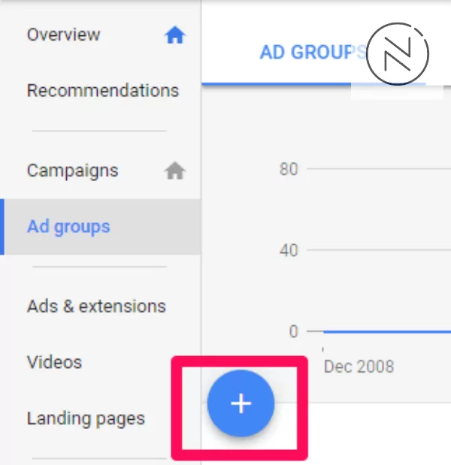The image size is (451, 465).
Task: Click the 0 value on chart axis
Action: point(293,331)
